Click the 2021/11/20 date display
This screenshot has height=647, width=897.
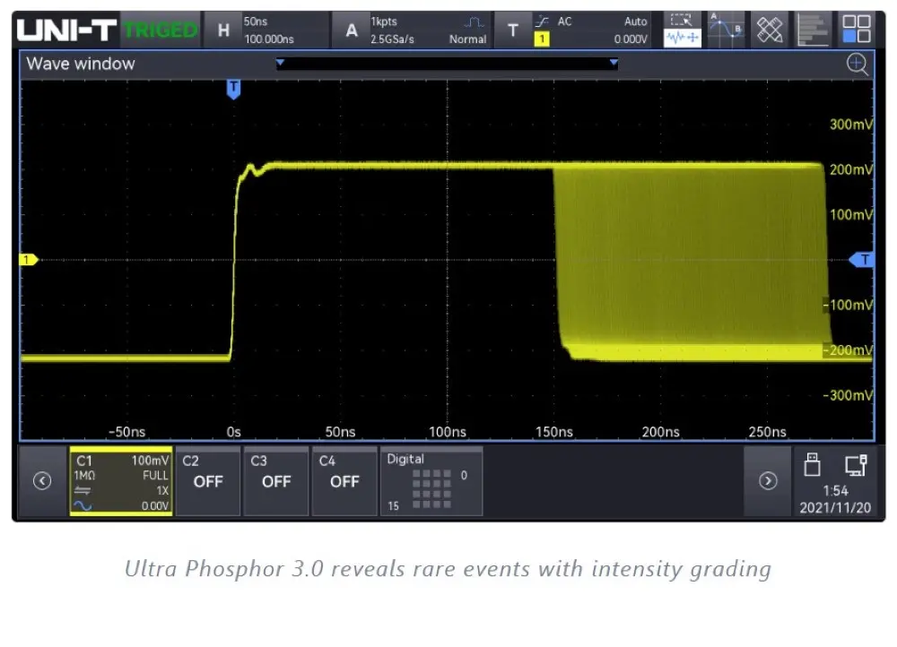[x=835, y=507]
